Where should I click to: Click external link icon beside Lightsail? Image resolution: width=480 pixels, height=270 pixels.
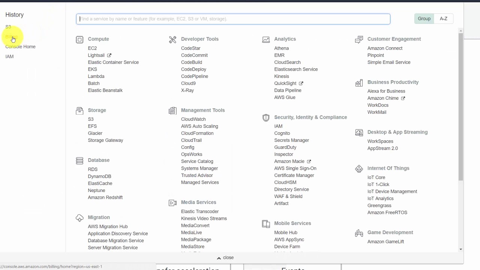[x=109, y=55]
